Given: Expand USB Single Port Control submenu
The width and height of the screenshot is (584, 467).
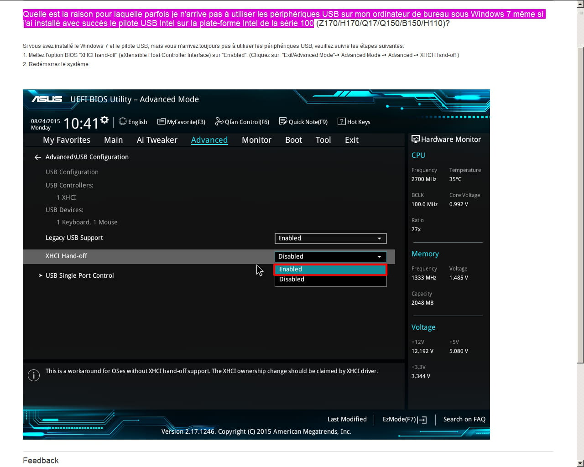Looking at the screenshot, I should pyautogui.click(x=79, y=275).
